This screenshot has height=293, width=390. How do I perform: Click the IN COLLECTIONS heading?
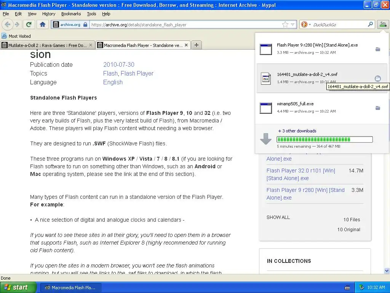tap(289, 261)
